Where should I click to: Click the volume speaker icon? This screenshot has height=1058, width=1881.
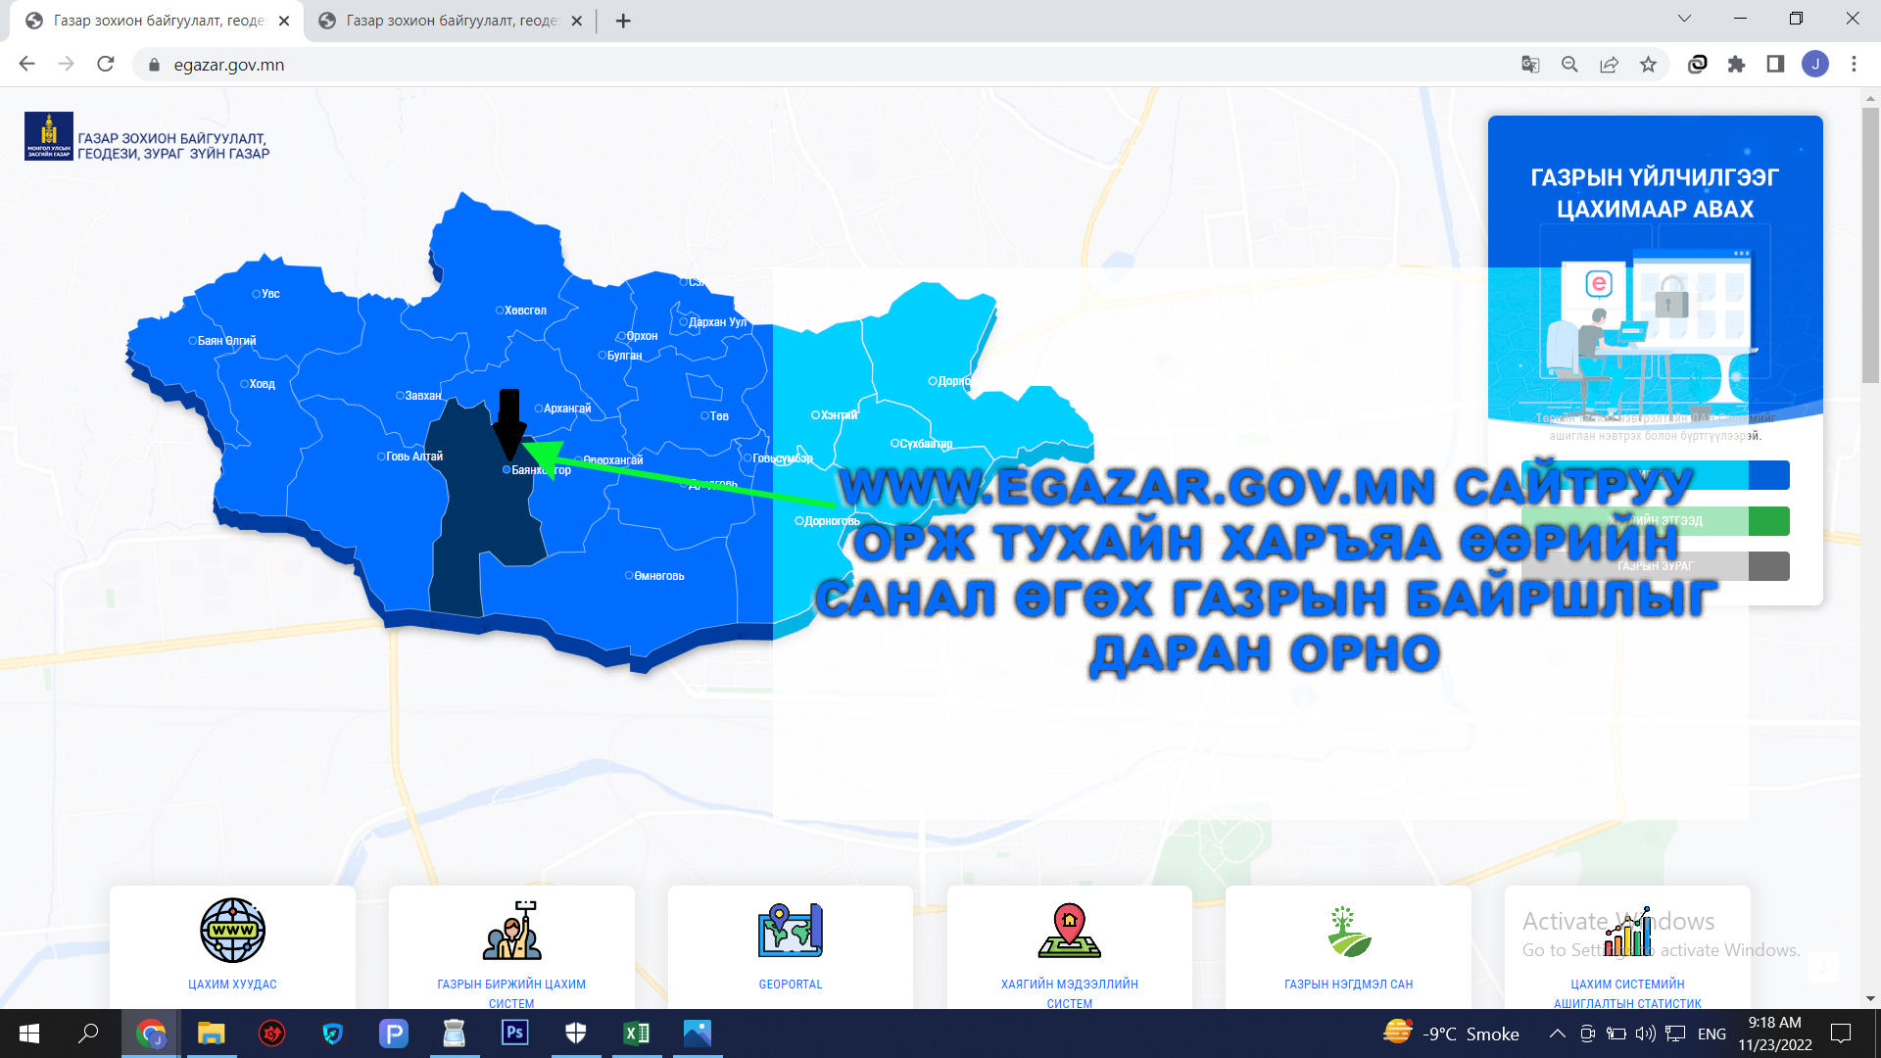click(1645, 1034)
